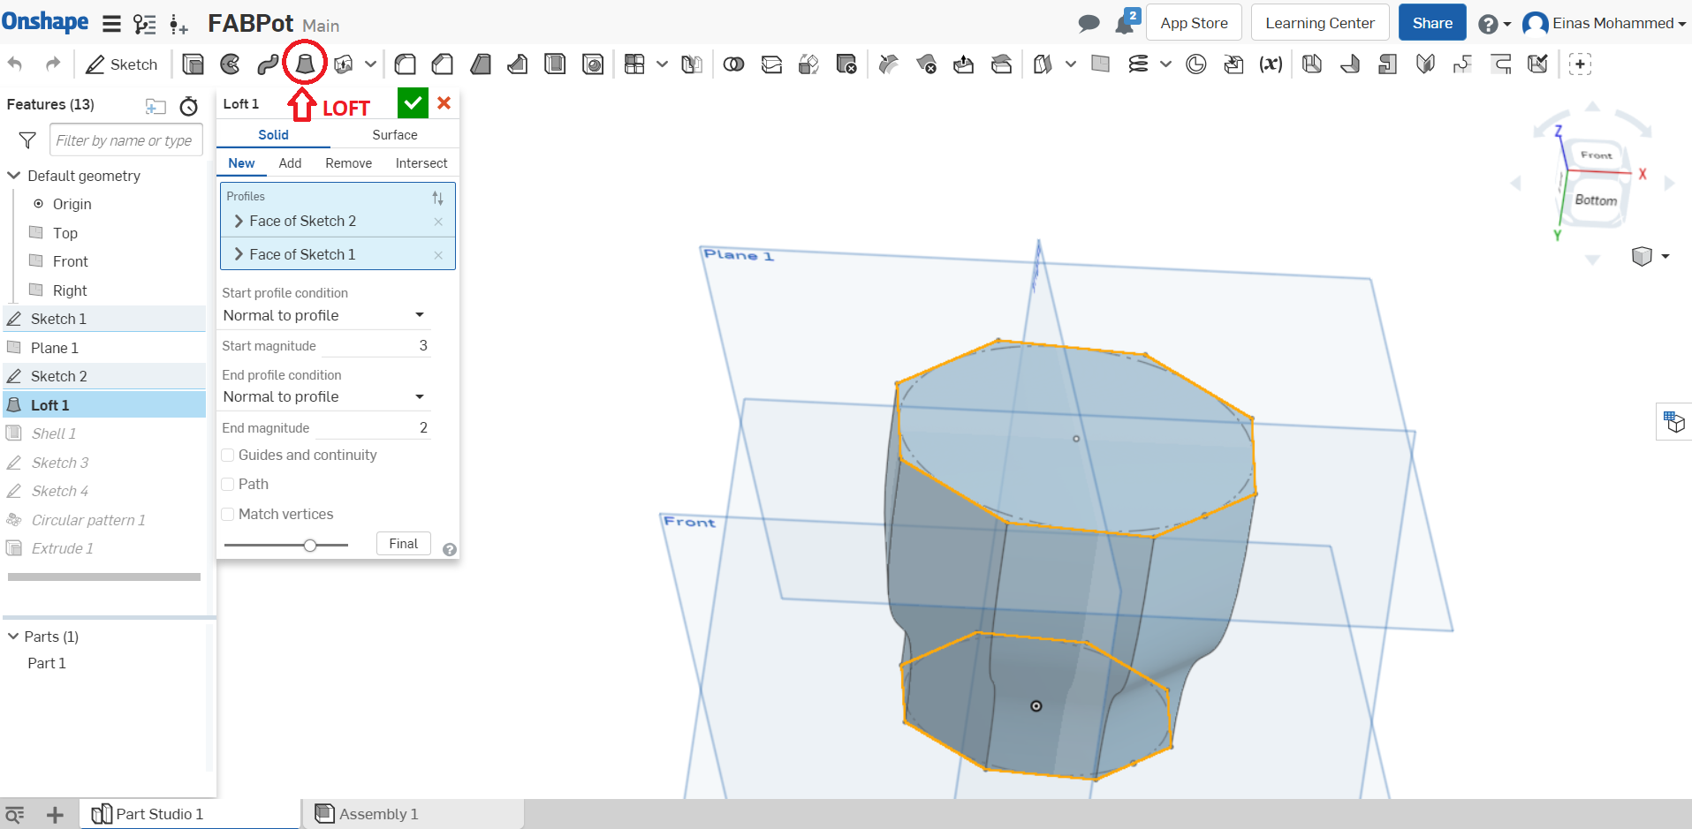The height and width of the screenshot is (829, 1692).
Task: Select the Boolean tool
Action: point(733,64)
